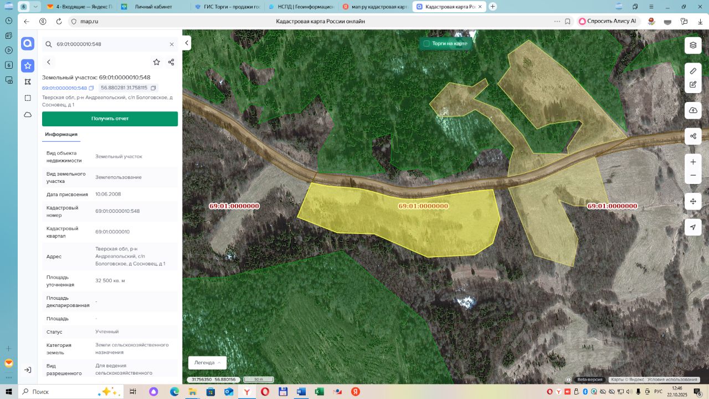Open the 'Условия использования' link
The image size is (709, 399).
pyautogui.click(x=672, y=380)
